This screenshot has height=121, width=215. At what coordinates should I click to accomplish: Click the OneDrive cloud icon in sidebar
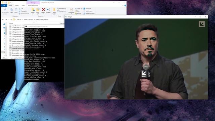4,24
